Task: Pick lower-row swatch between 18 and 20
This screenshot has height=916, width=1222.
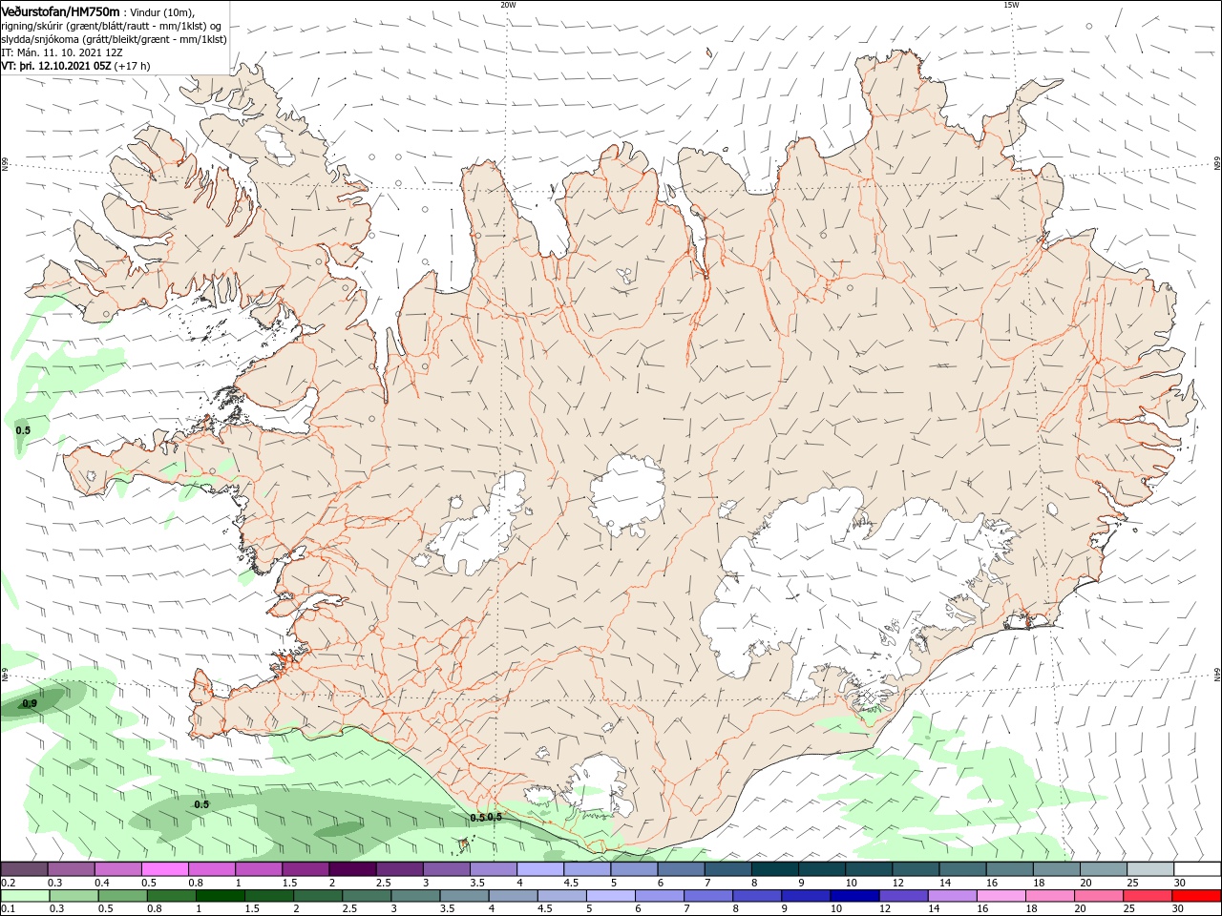Action: click(1049, 896)
